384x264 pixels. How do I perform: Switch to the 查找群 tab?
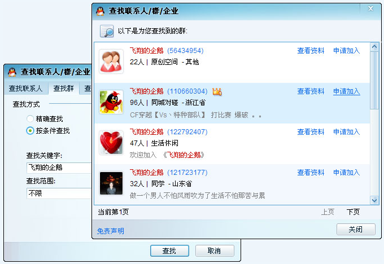click(63, 89)
